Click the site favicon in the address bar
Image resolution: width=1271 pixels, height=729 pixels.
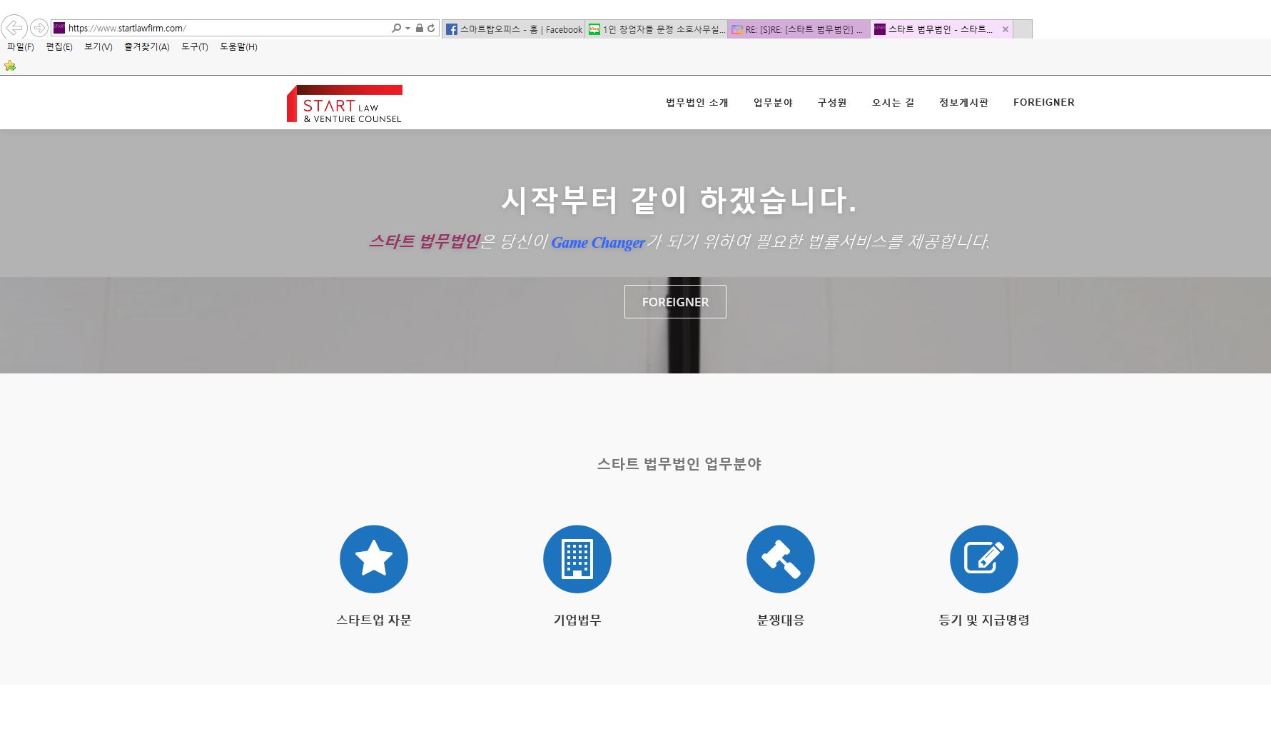click(59, 28)
